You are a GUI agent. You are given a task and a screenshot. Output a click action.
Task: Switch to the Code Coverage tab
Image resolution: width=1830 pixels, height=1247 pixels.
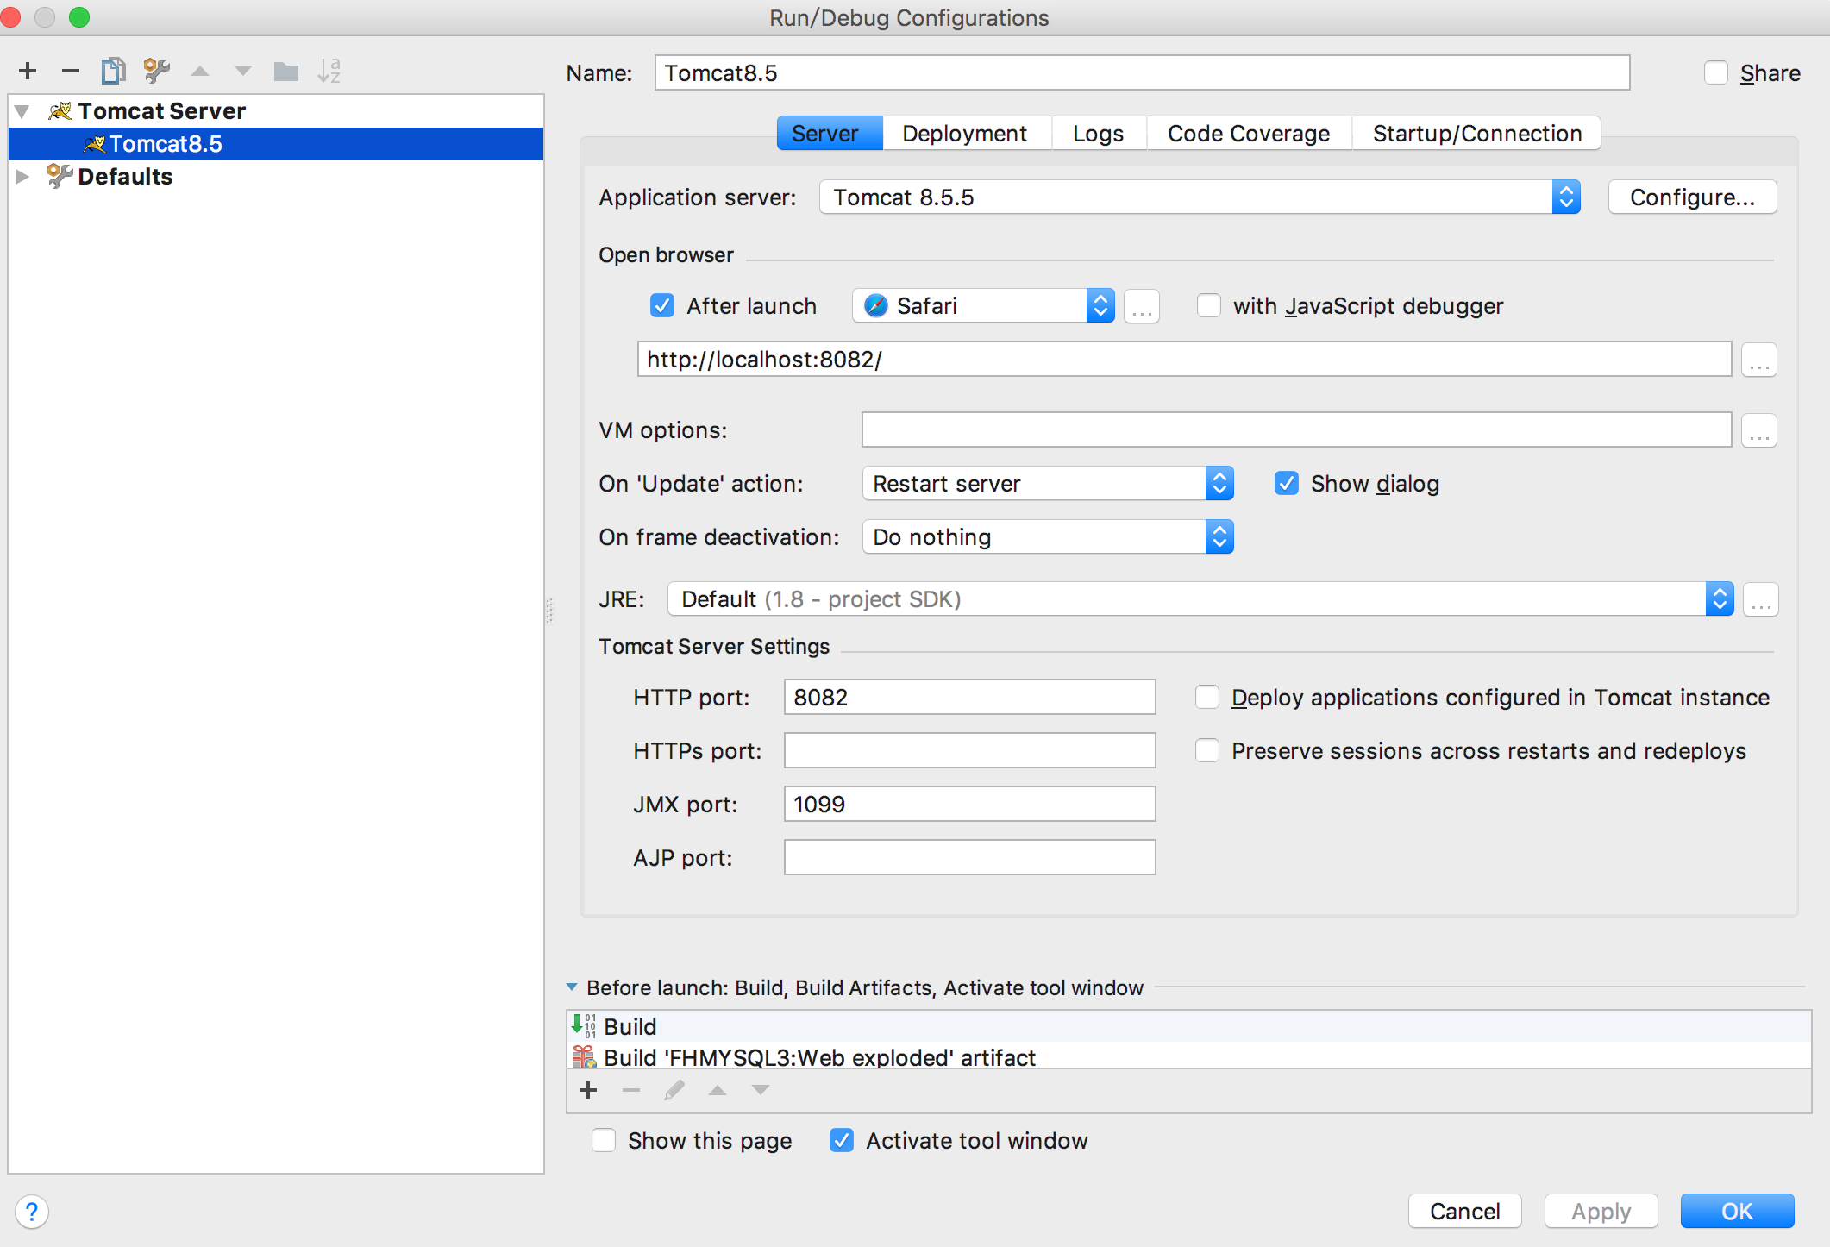point(1249,134)
